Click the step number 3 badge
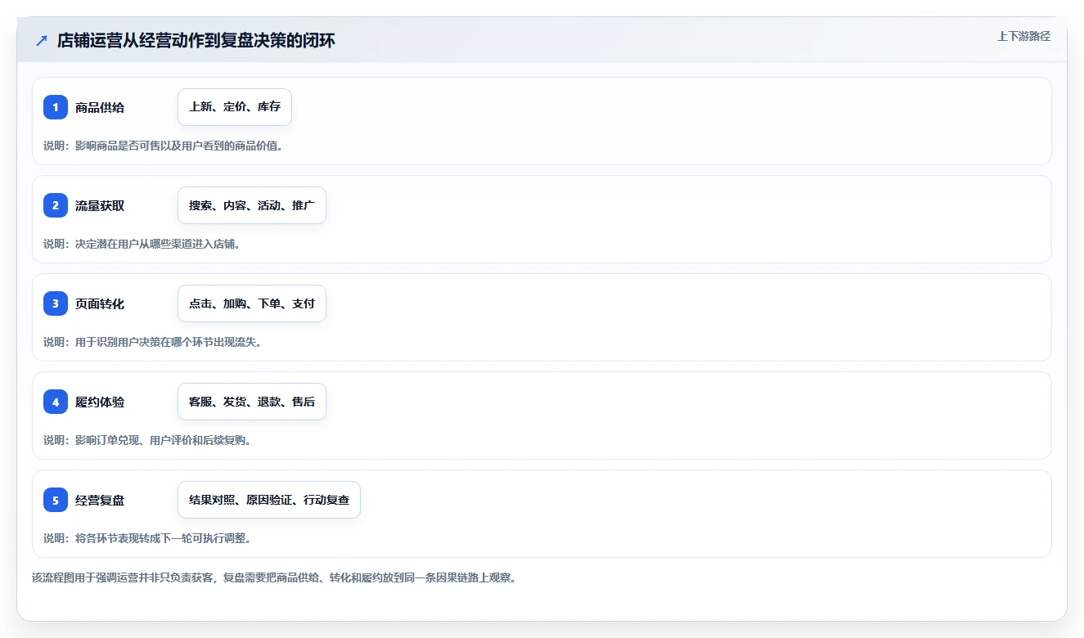1084x638 pixels. (x=56, y=303)
